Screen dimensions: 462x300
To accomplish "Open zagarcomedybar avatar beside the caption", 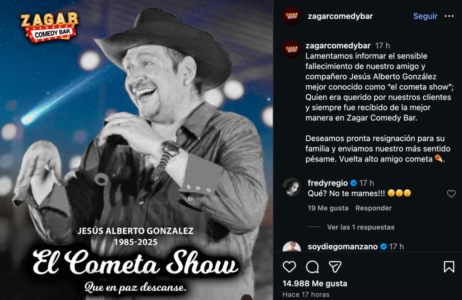I will tap(291, 49).
